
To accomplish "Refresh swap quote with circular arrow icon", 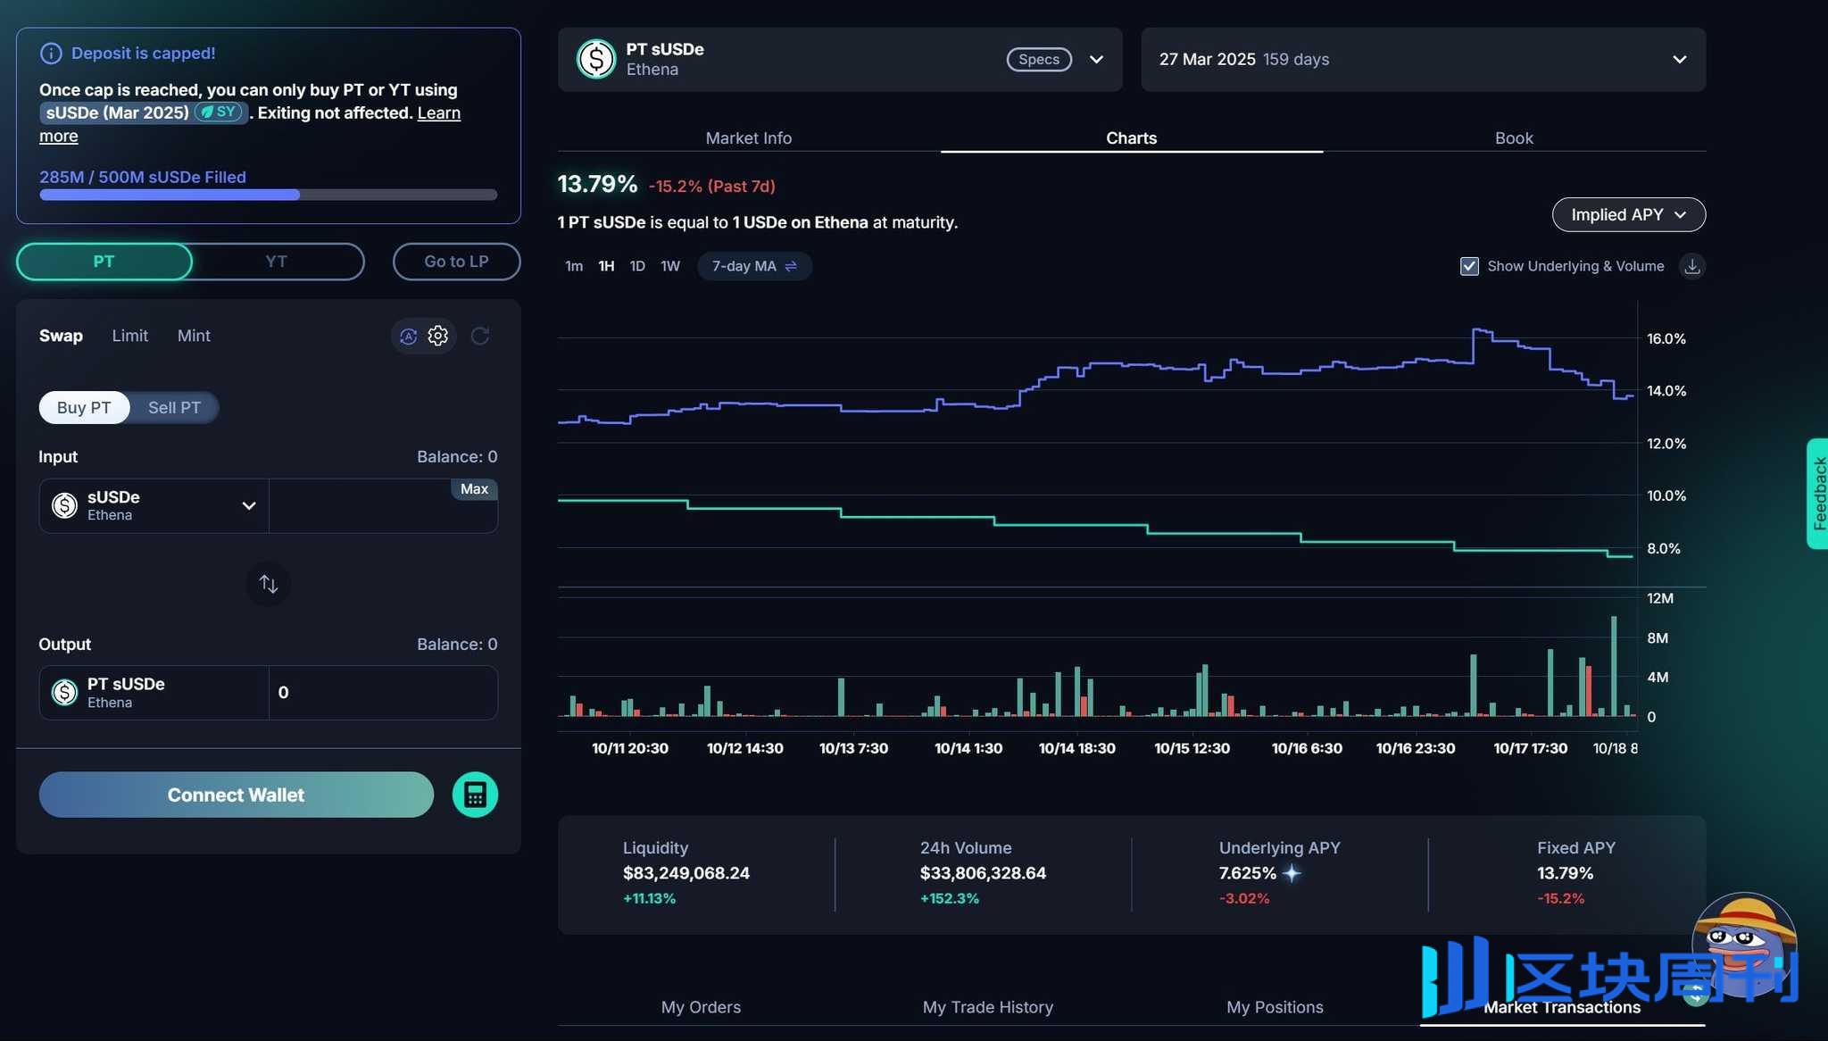I will (480, 336).
